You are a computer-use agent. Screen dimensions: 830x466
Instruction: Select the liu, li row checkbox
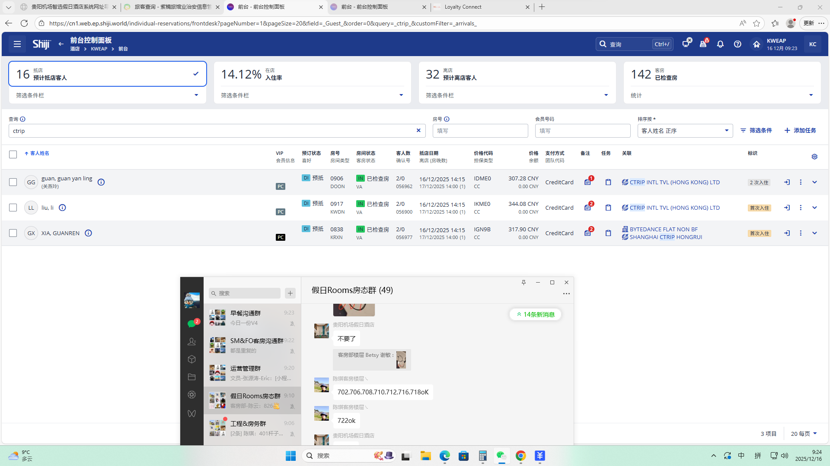point(13,208)
